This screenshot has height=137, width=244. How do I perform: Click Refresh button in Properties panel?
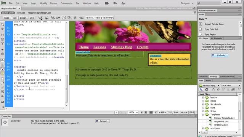pos(103,121)
